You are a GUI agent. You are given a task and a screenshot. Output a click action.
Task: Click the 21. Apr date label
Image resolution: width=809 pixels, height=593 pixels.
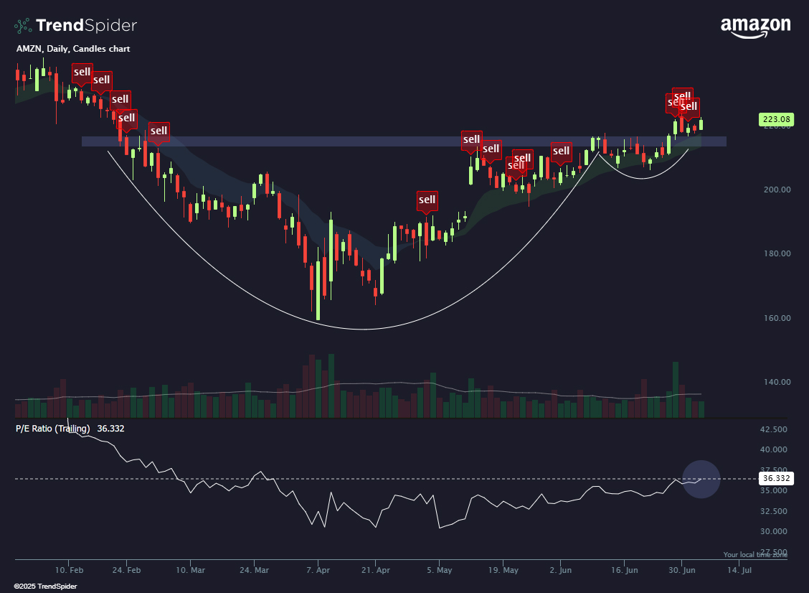(x=376, y=570)
